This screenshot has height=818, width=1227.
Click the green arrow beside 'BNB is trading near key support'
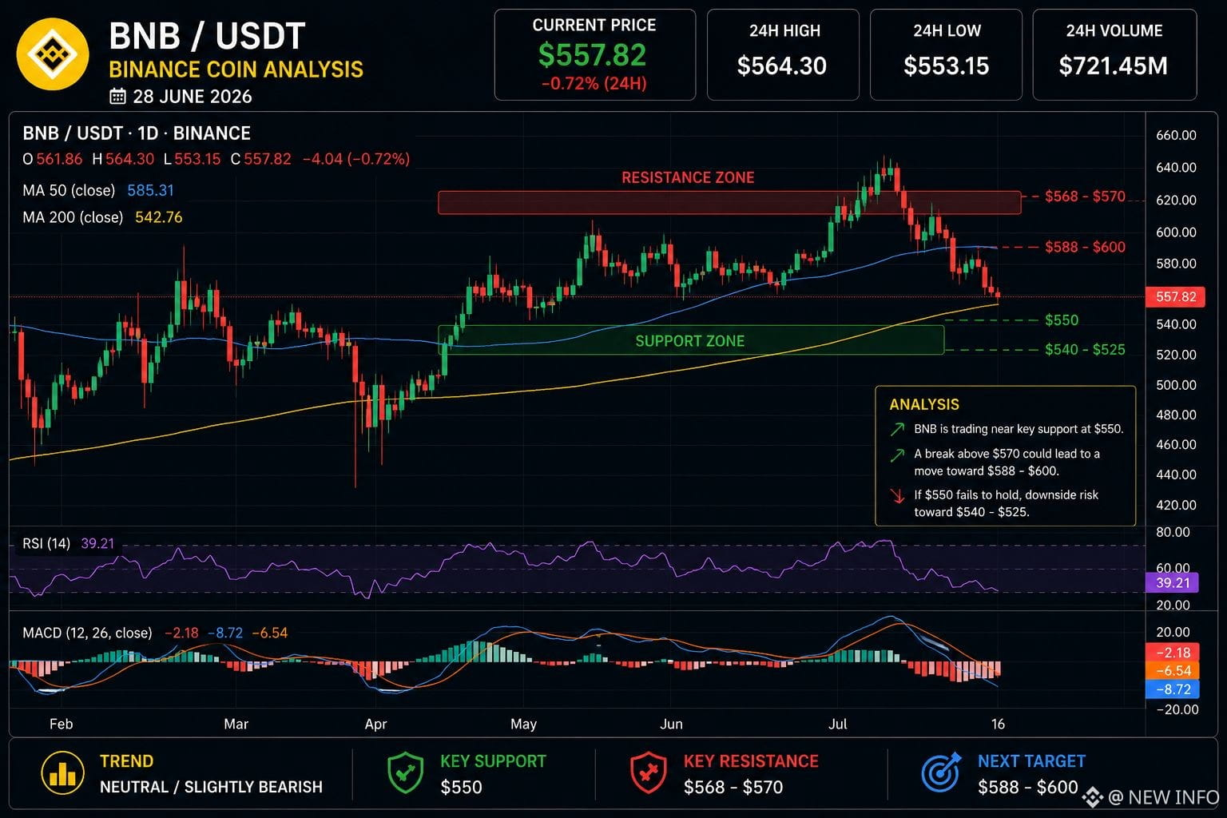898,430
